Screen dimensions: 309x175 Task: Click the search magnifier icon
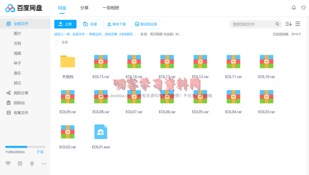click(x=277, y=24)
